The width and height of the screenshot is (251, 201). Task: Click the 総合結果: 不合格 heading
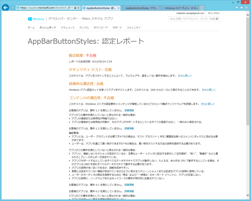(x=83, y=56)
